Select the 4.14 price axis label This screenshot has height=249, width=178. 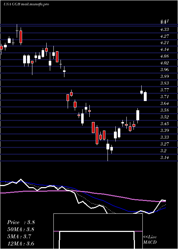164,49
